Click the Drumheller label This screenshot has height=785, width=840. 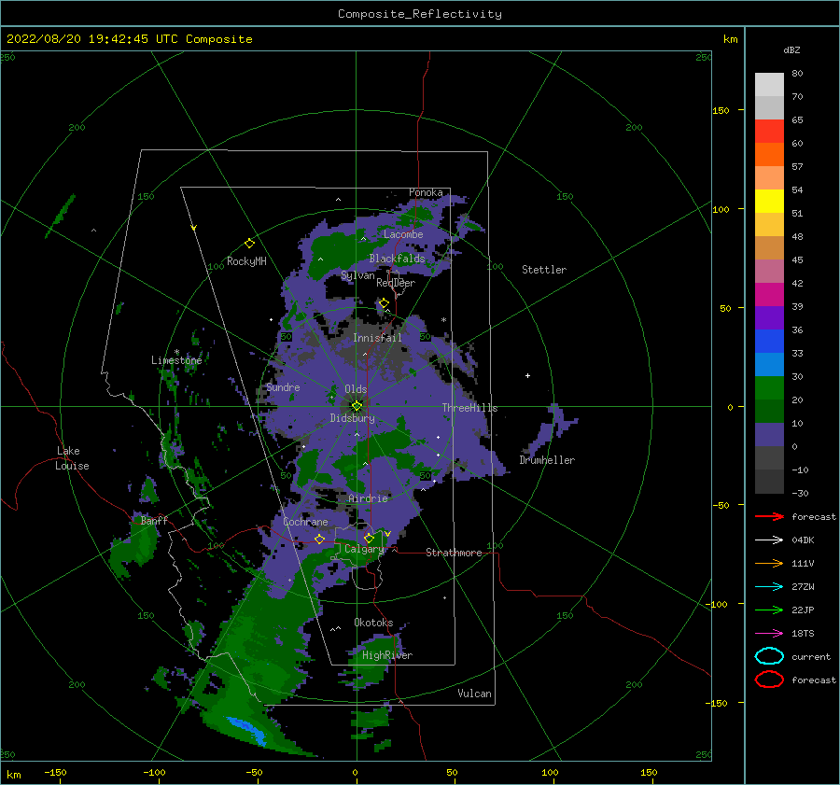click(x=547, y=460)
